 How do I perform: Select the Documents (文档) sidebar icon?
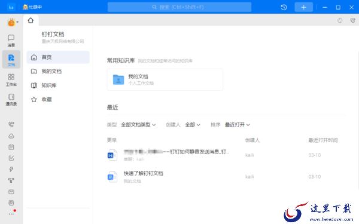pos(11,60)
